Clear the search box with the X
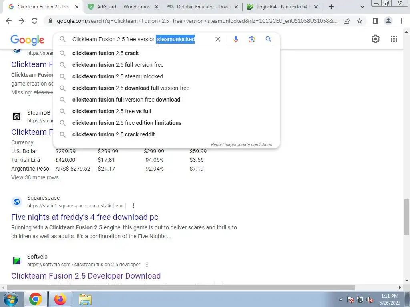Image resolution: width=410 pixels, height=307 pixels. (x=217, y=39)
